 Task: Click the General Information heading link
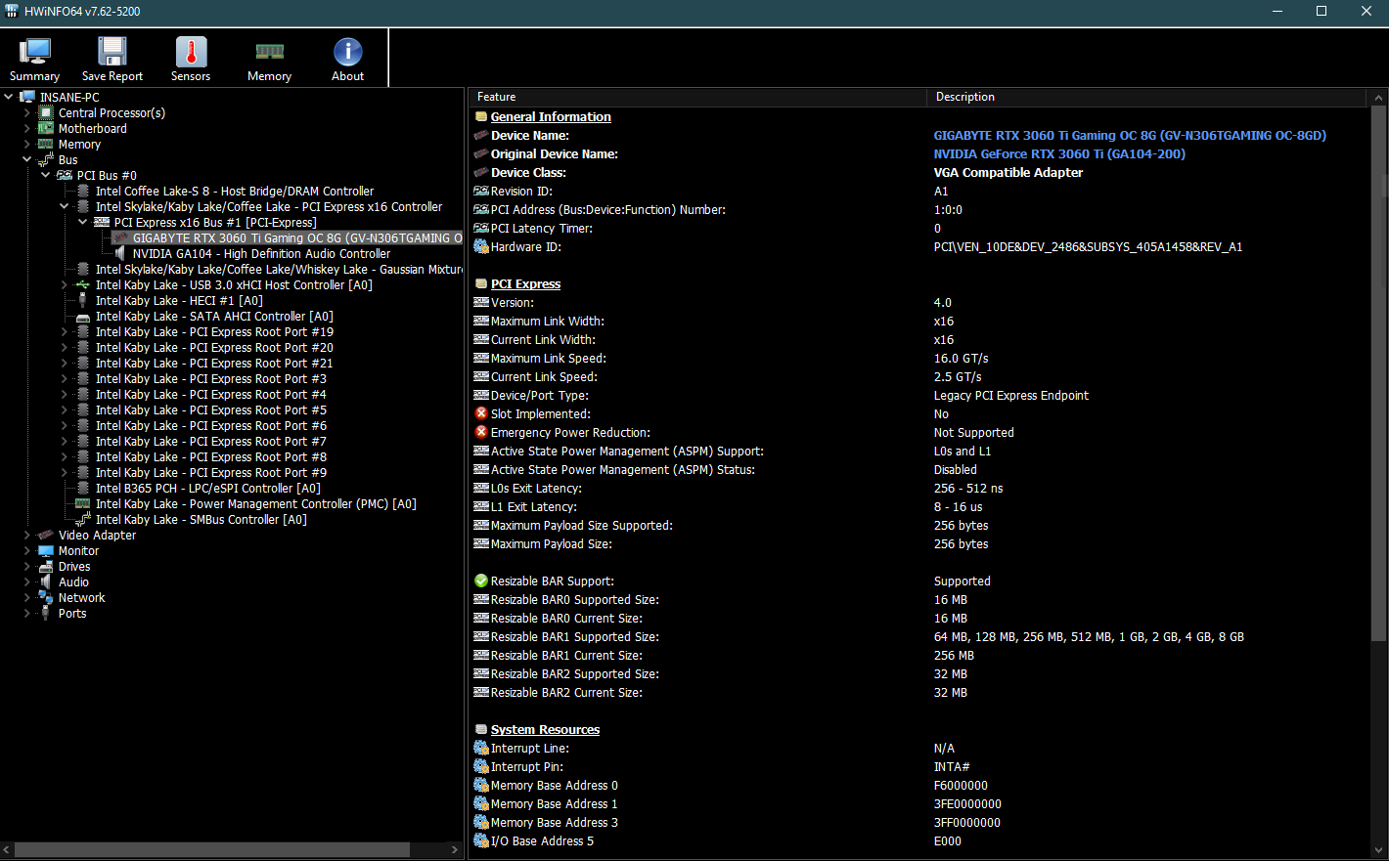point(551,117)
